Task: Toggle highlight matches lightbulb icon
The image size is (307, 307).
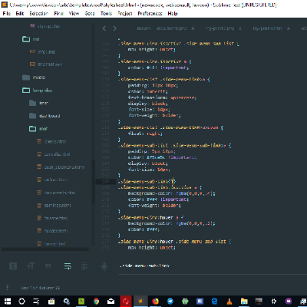Action: point(104,266)
